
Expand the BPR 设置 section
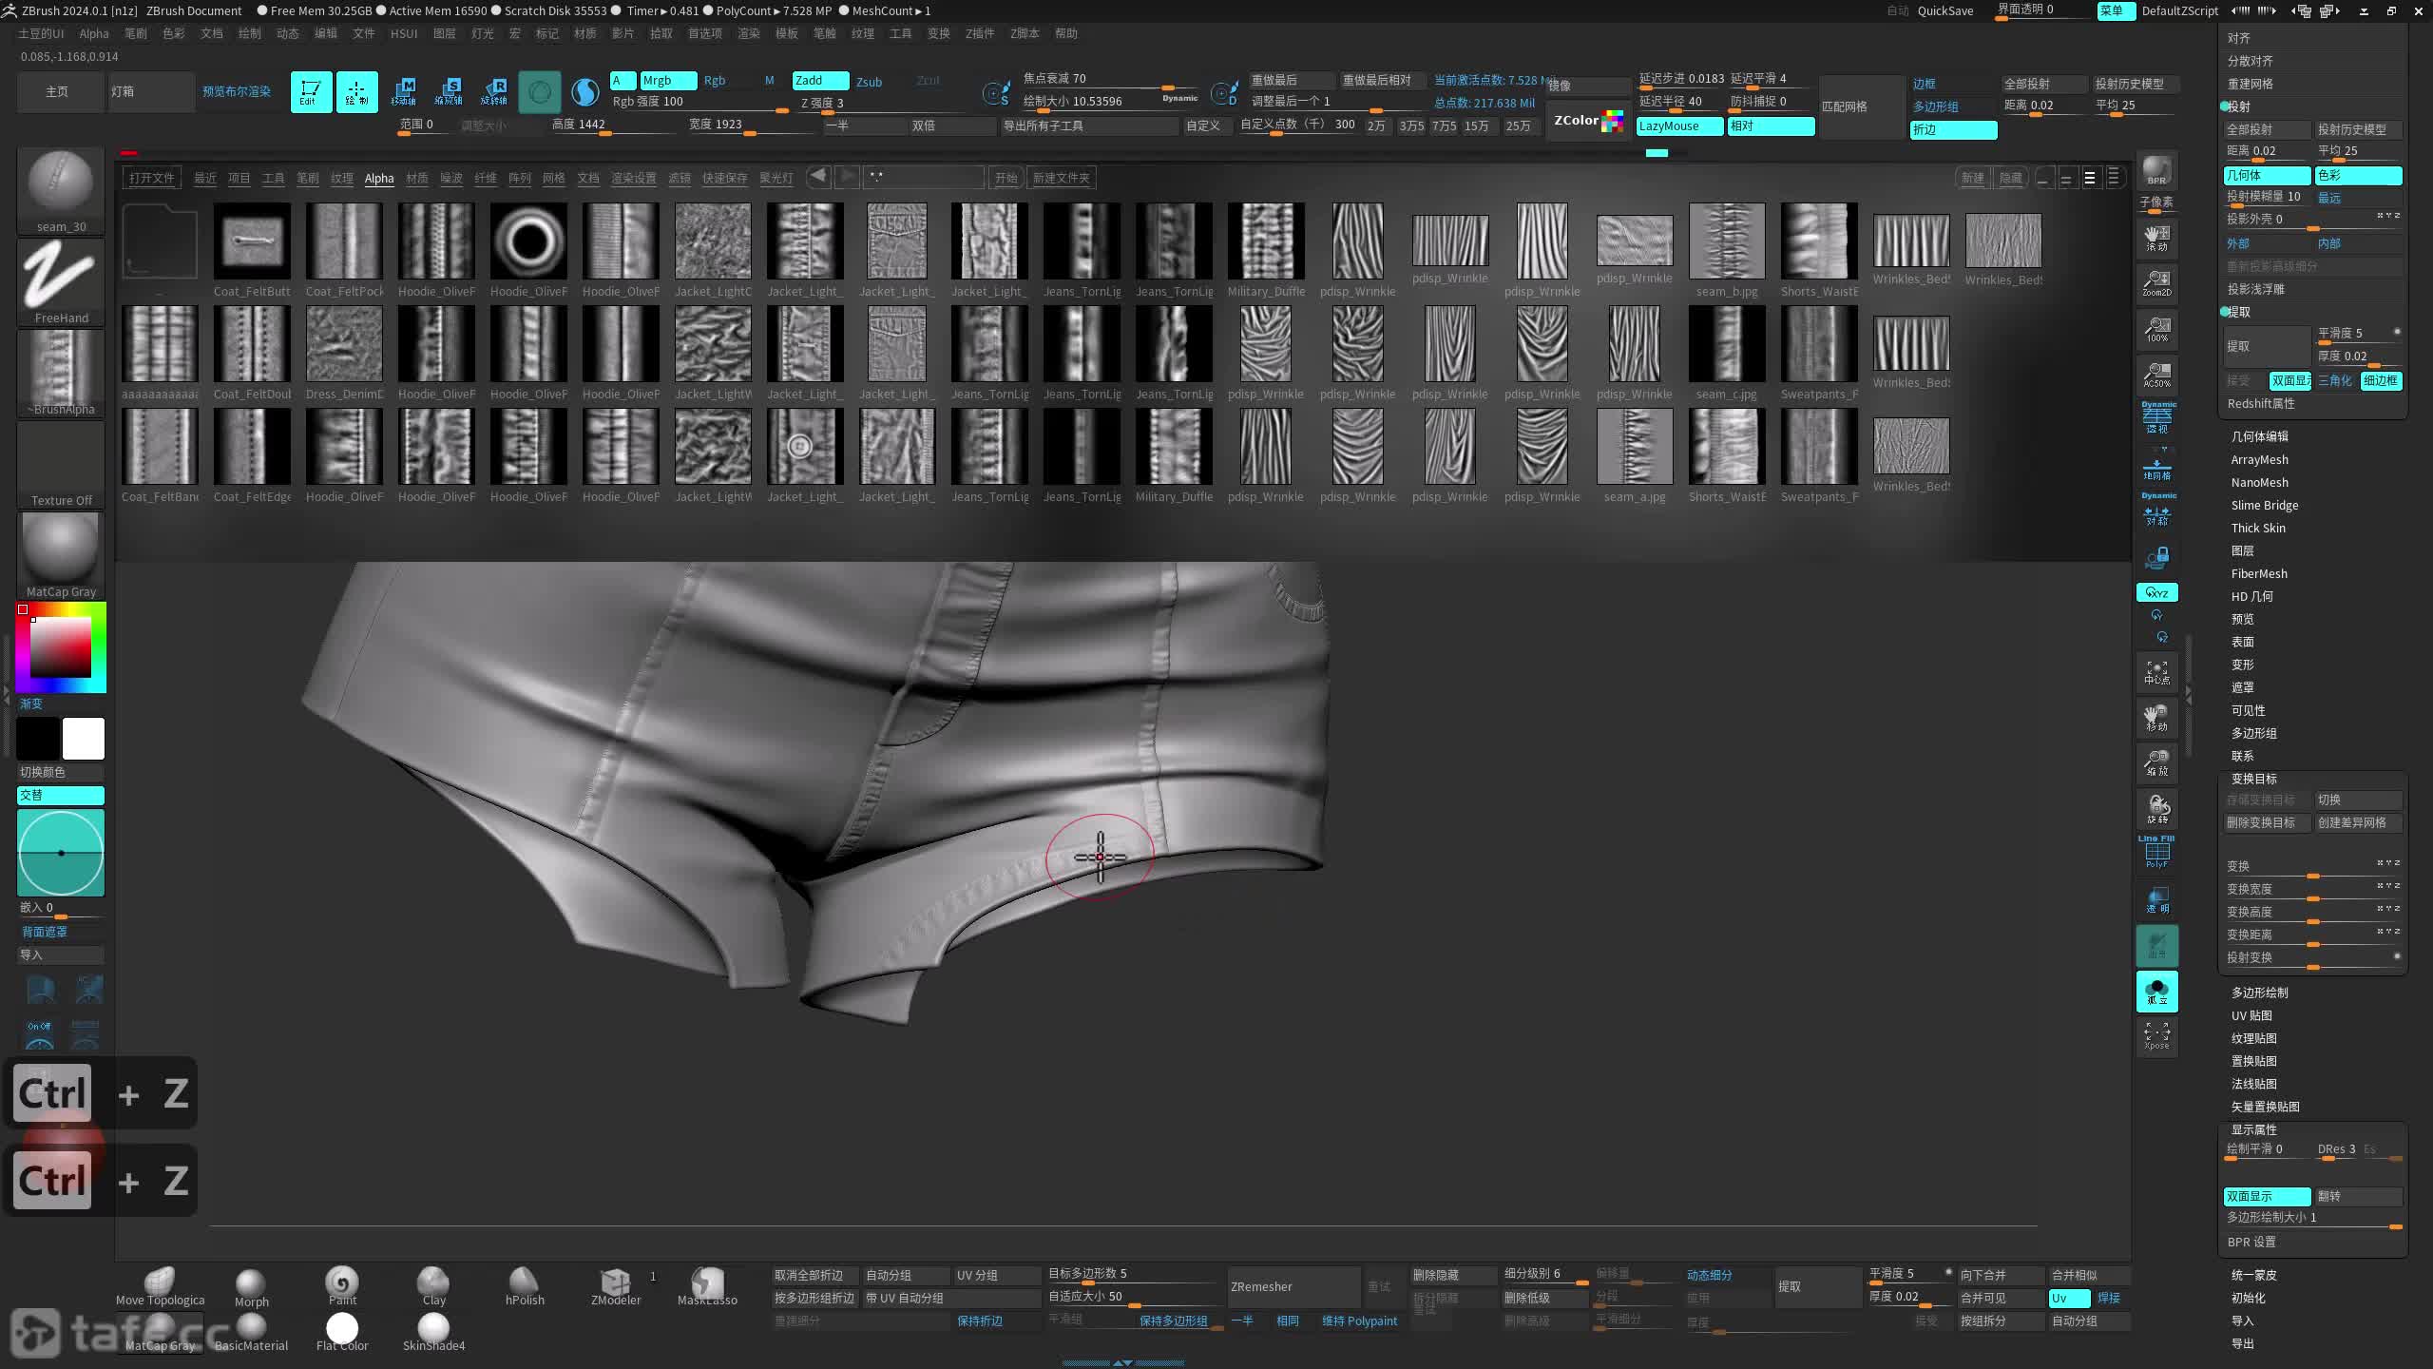[2252, 1243]
